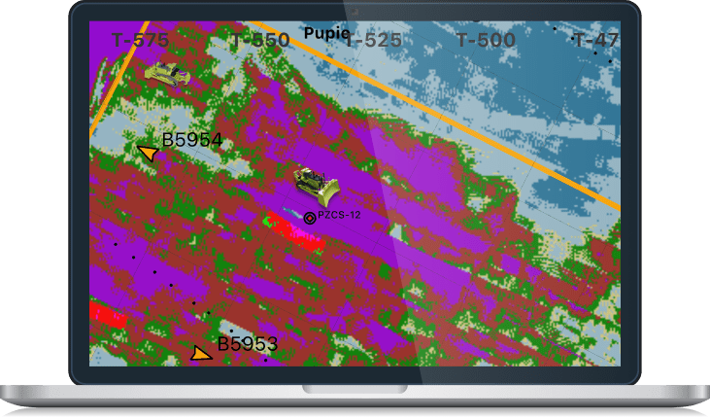Viewport: 710px width, 418px height.
Task: Click the PZCS-12 label
Action: pos(339,215)
